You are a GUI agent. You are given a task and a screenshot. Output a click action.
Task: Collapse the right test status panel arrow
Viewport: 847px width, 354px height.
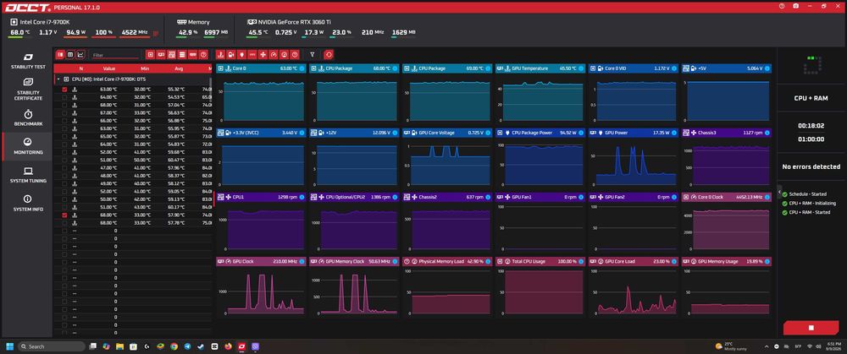[x=779, y=191]
